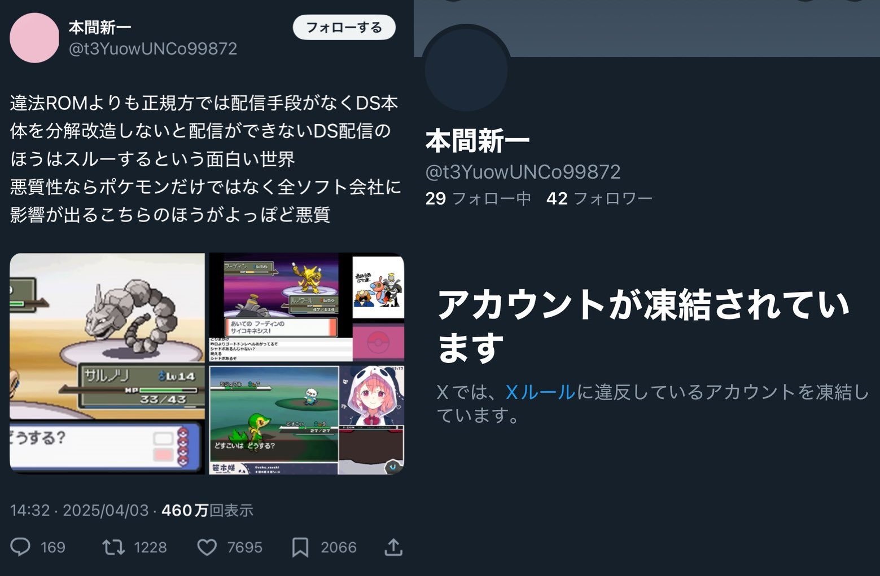
Task: Click the フォローする button
Action: 344,27
